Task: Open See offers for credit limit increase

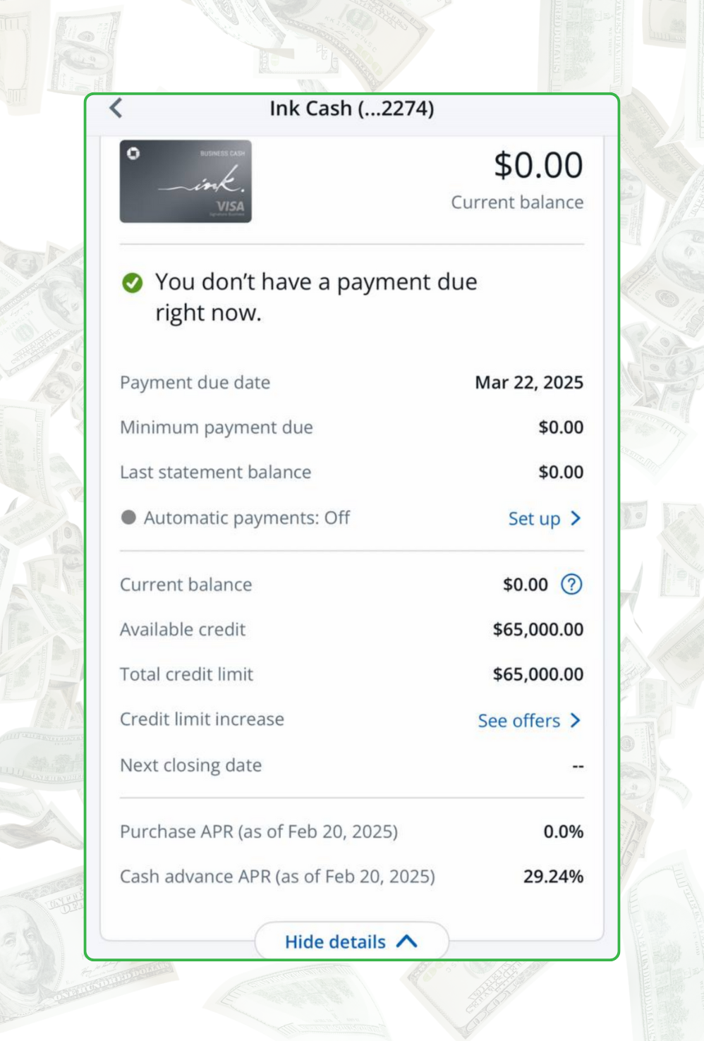Action: coord(519,721)
